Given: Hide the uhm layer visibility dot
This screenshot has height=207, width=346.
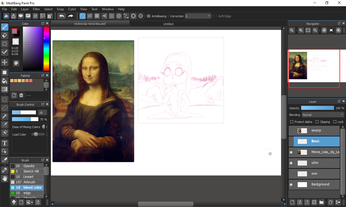Looking at the screenshot, I should [291, 163].
